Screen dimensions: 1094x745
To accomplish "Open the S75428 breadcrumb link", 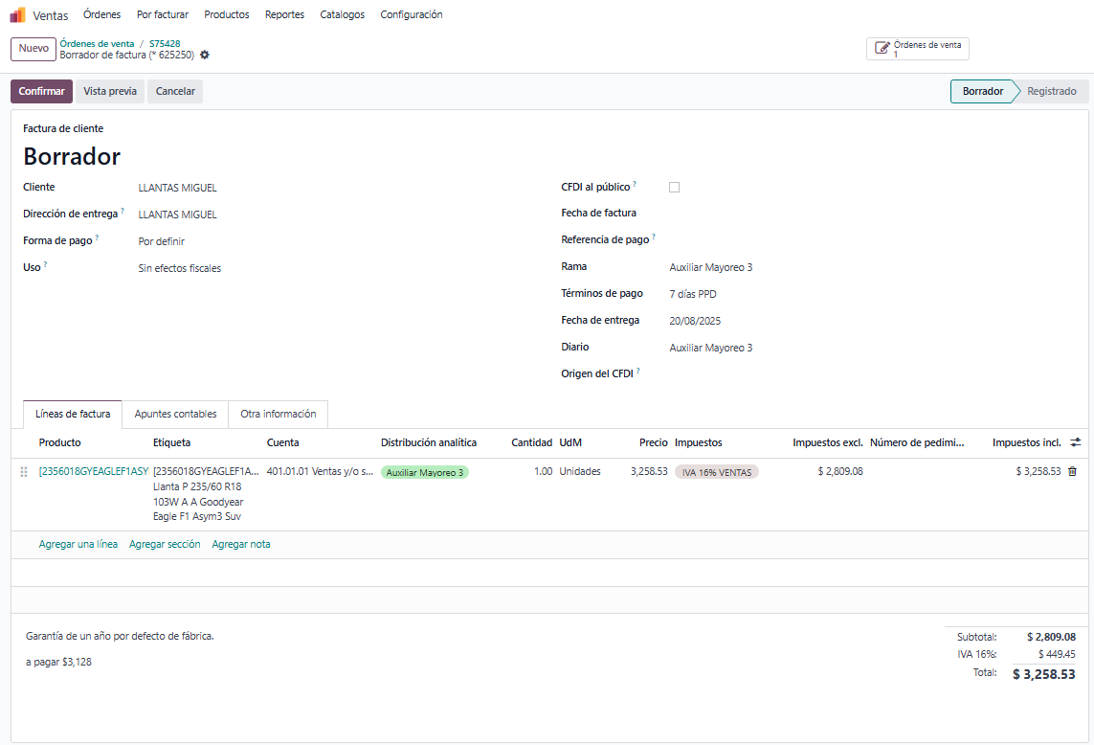I will [x=165, y=43].
